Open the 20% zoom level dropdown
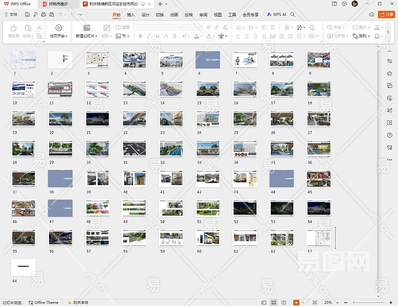This screenshot has width=398, height=306. click(x=330, y=302)
